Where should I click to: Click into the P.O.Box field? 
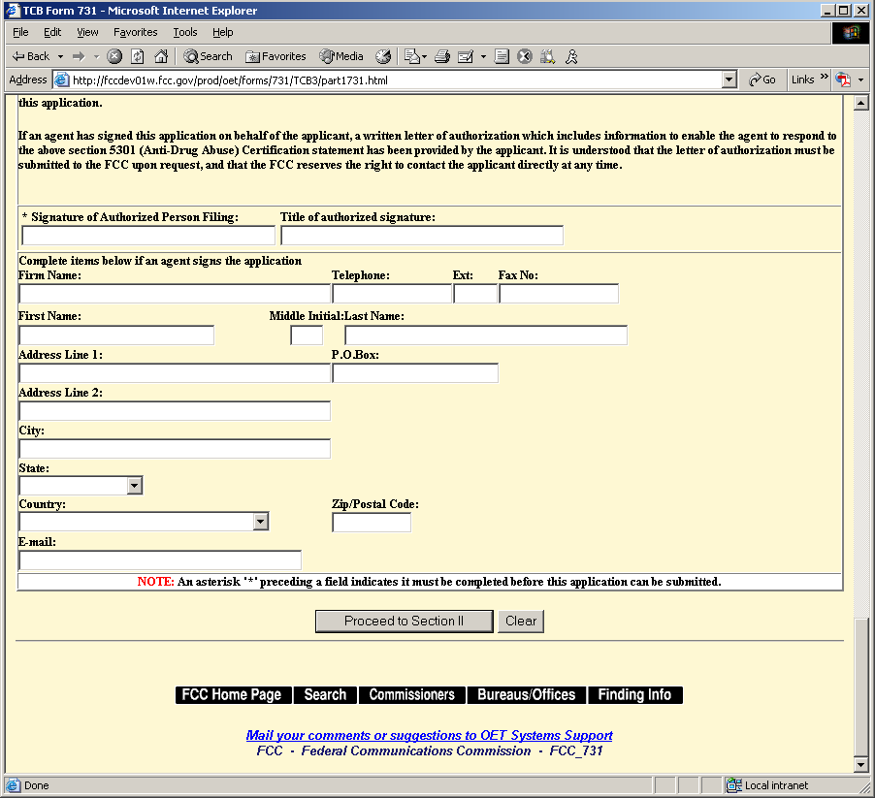point(415,373)
